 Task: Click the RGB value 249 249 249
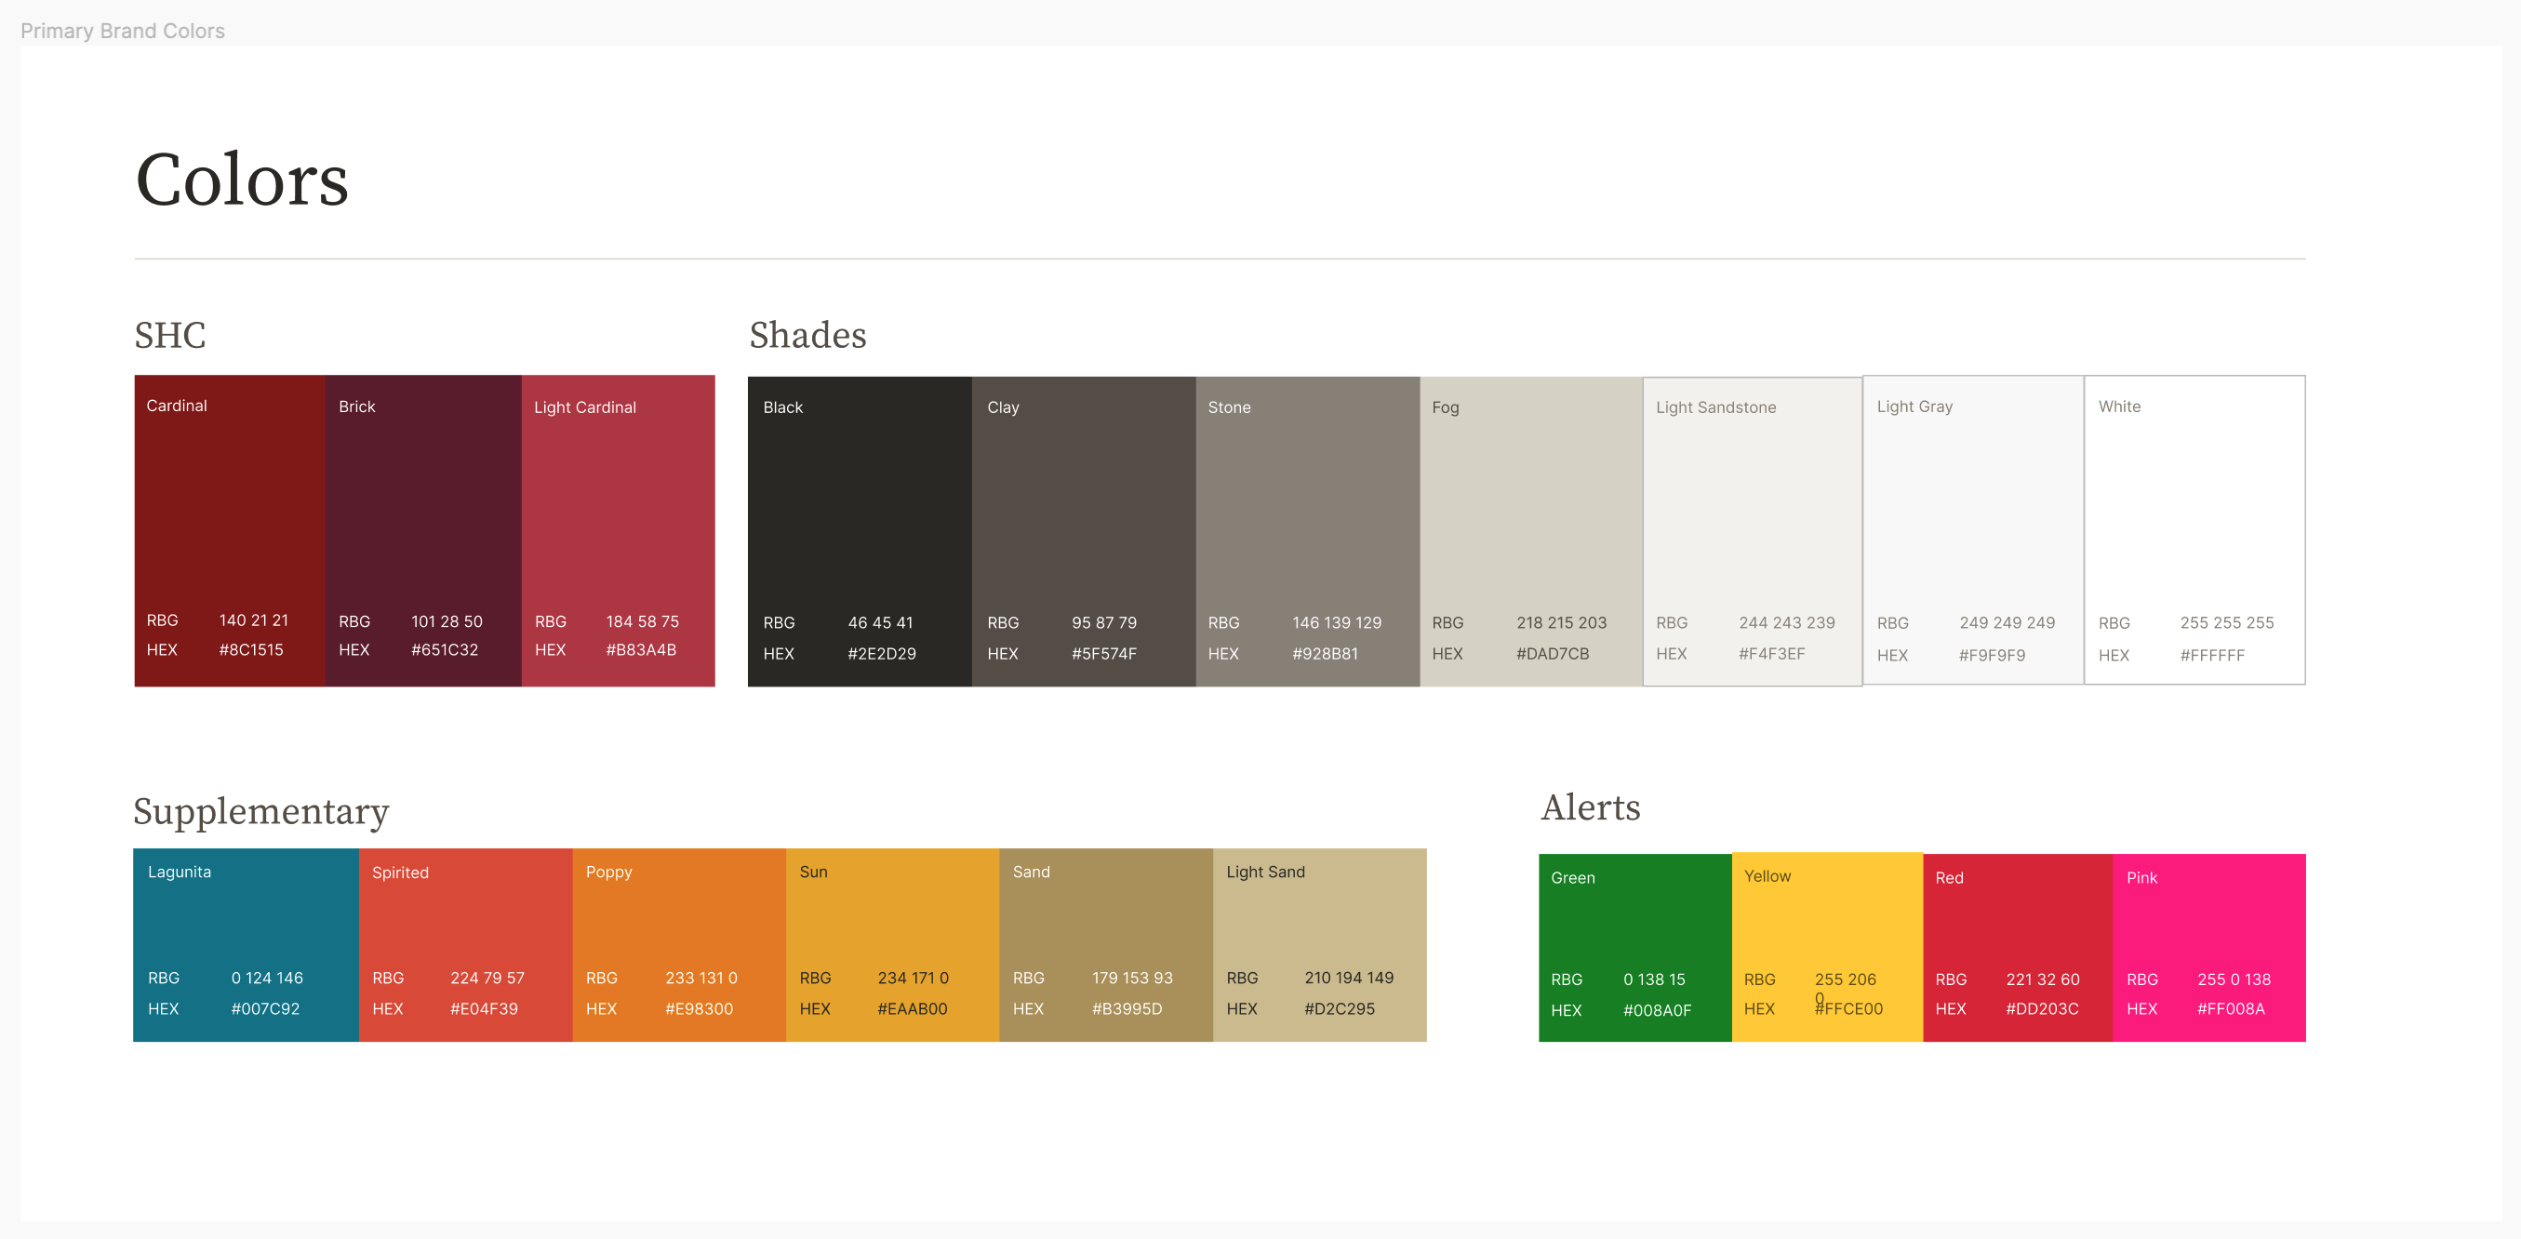(x=2007, y=622)
